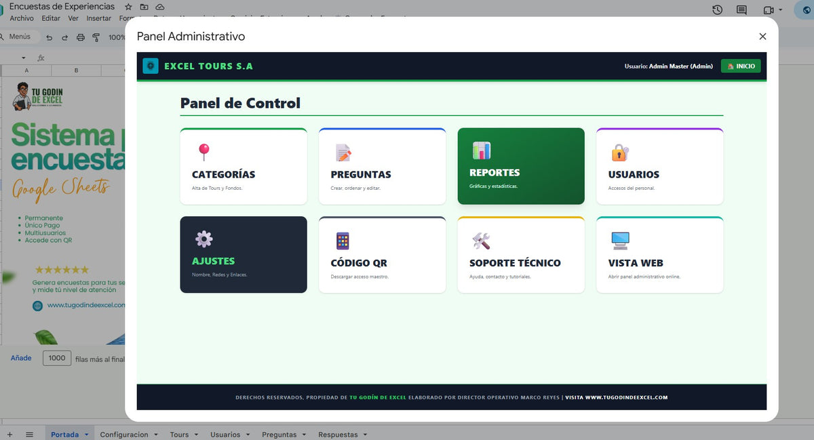The width and height of the screenshot is (814, 440).
Task: Open the comments panel icon
Action: (x=741, y=10)
